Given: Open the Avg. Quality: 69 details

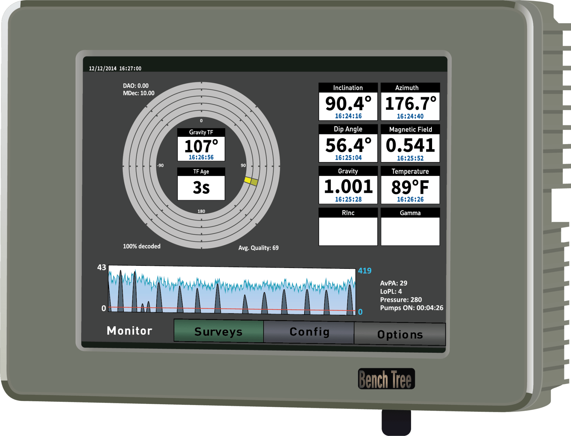Looking at the screenshot, I should [x=258, y=247].
